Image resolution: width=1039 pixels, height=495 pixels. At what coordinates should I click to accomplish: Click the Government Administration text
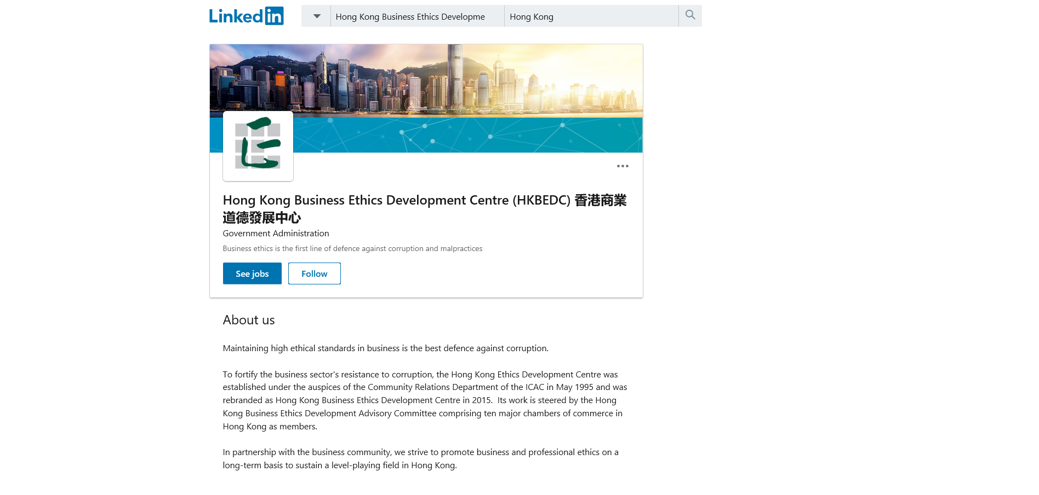click(x=276, y=233)
